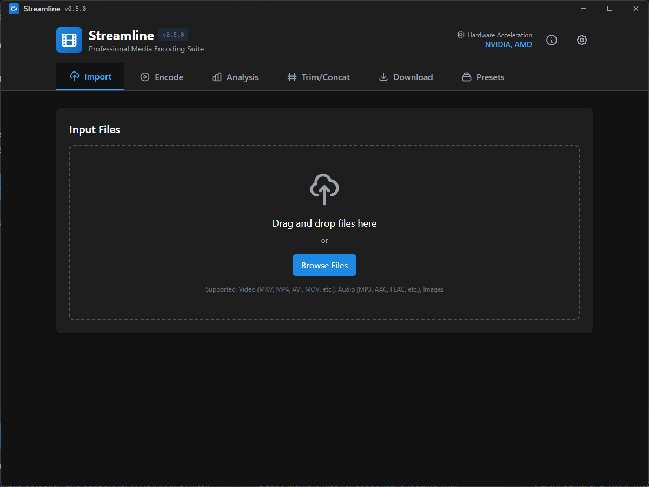The image size is (649, 487).
Task: Click the title bar Streamline app icon
Action: pos(14,9)
